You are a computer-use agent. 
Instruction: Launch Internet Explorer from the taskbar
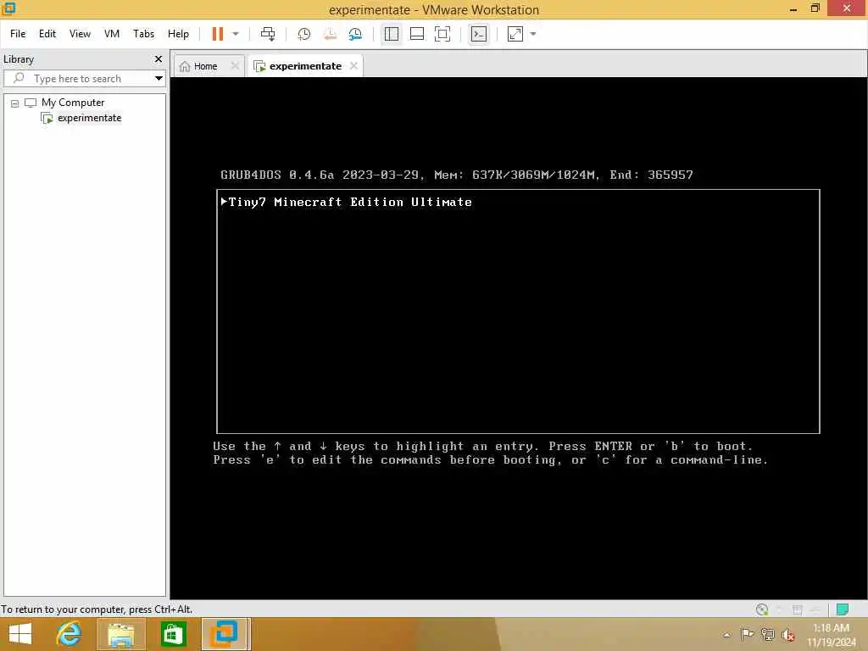(x=70, y=634)
